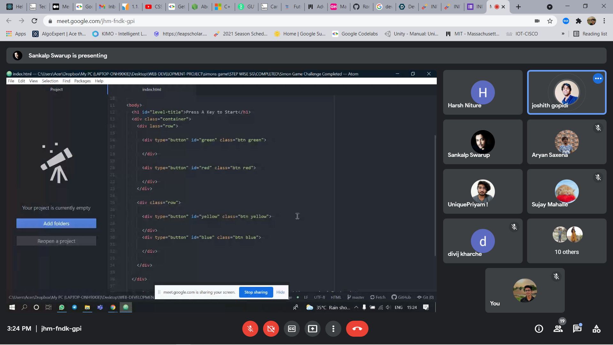This screenshot has height=345, width=613.
Task: Open the Reading list
Action: click(x=590, y=34)
